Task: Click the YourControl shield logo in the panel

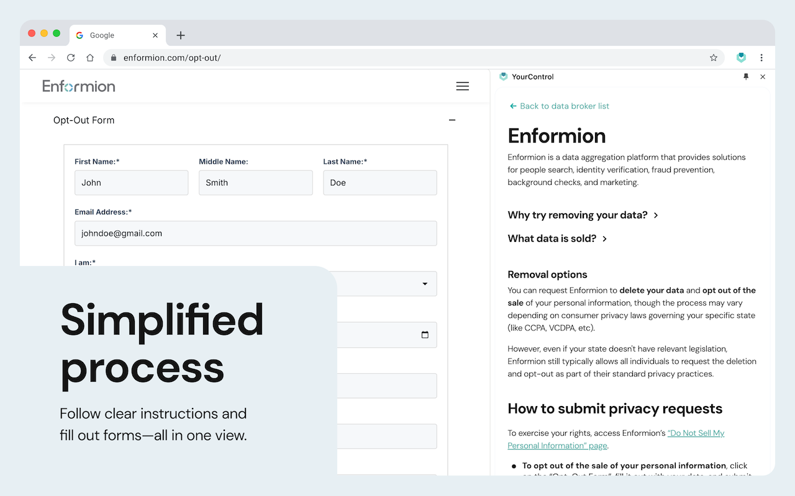Action: coord(503,76)
